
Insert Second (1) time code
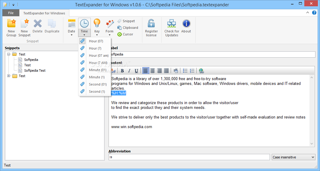click(x=95, y=91)
